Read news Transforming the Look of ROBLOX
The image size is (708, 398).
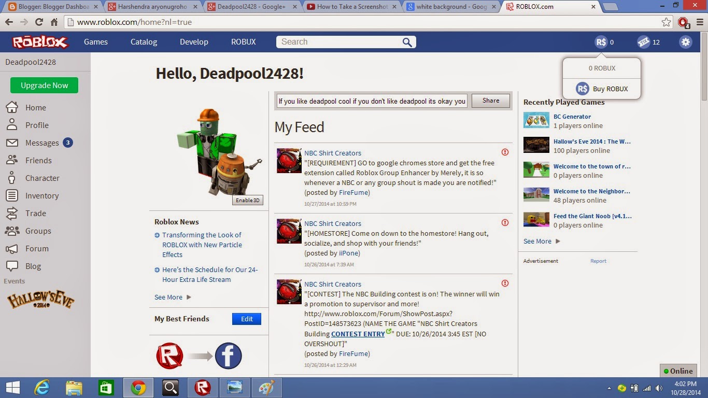point(202,245)
